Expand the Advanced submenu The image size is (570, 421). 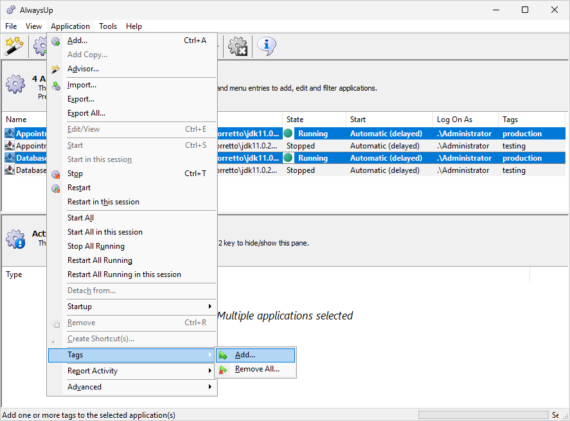click(x=132, y=387)
